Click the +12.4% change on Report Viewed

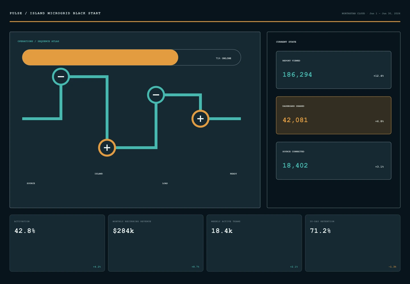tap(379, 76)
